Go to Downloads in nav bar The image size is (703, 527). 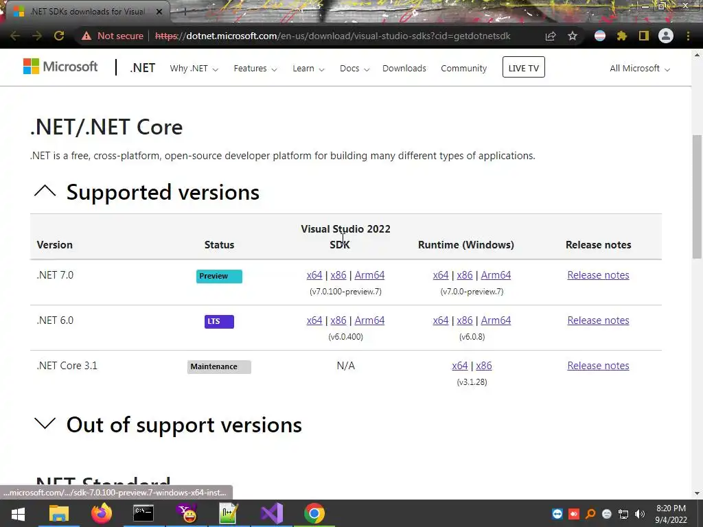tap(404, 69)
